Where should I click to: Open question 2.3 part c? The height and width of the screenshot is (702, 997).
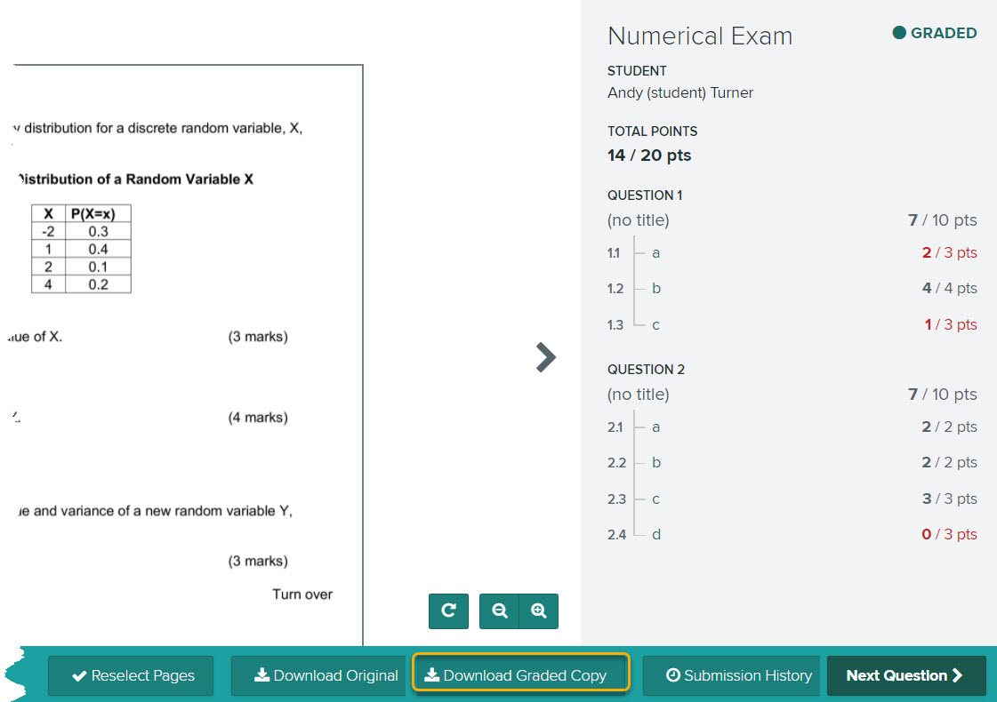coord(655,499)
